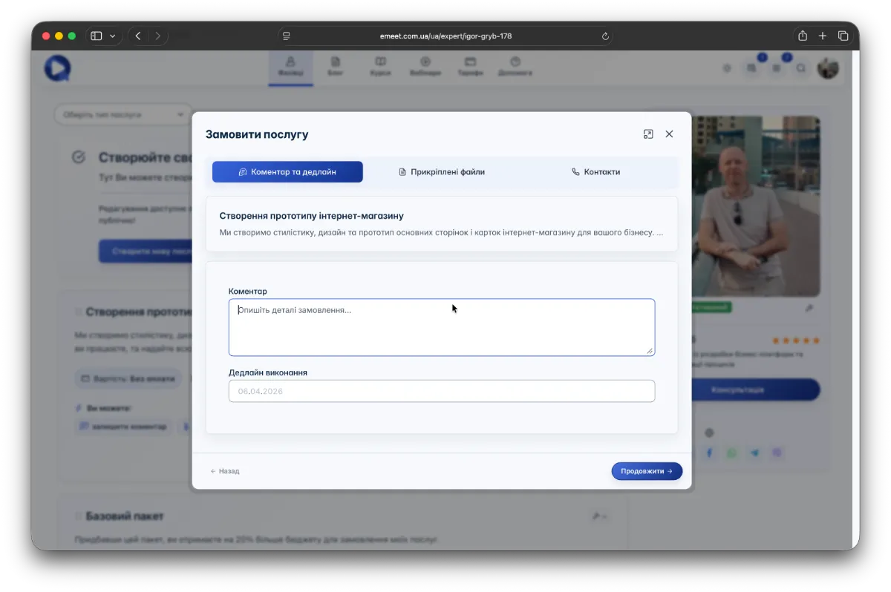891x592 pixels.
Task: Reload the page in Safari
Action: [x=605, y=36]
